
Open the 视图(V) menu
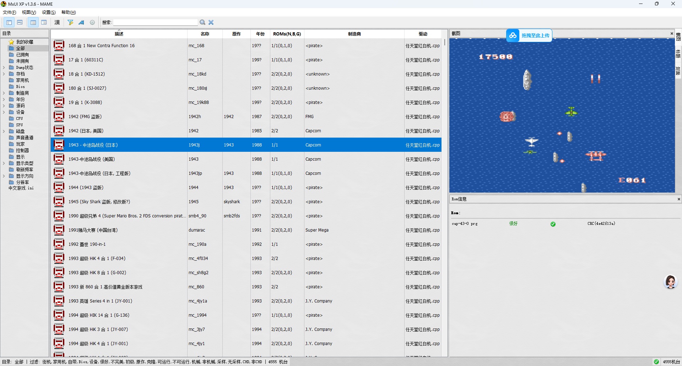coord(29,12)
